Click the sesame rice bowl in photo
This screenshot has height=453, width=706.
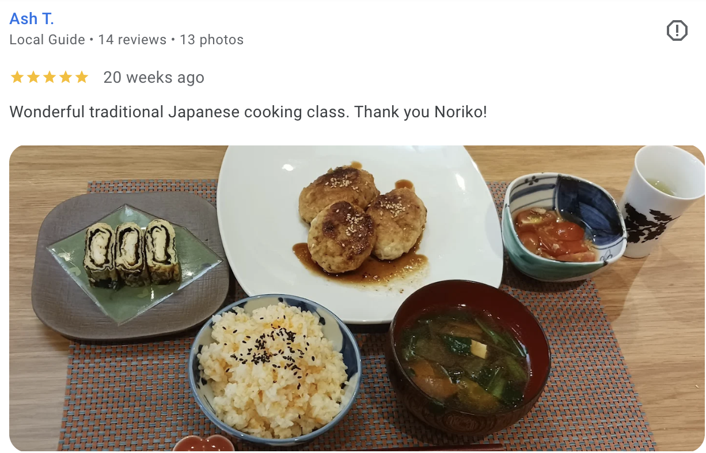click(x=275, y=368)
